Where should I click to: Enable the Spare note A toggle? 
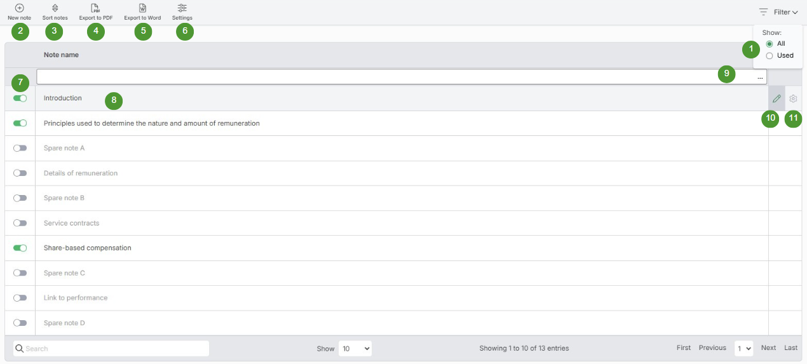(x=20, y=148)
